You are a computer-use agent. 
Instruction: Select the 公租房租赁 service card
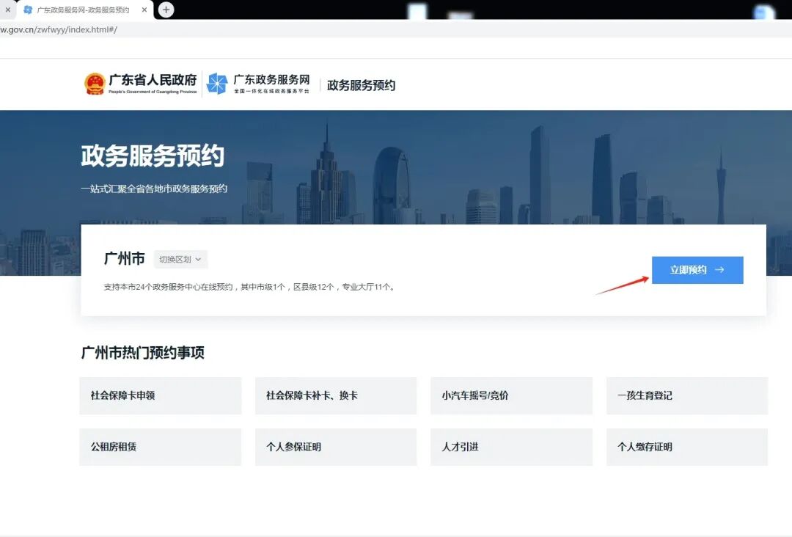(160, 447)
